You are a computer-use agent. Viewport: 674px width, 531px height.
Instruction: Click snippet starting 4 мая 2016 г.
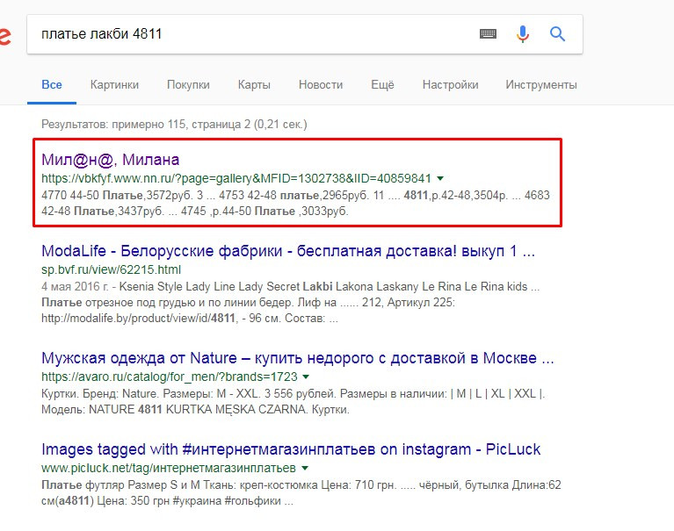291,302
